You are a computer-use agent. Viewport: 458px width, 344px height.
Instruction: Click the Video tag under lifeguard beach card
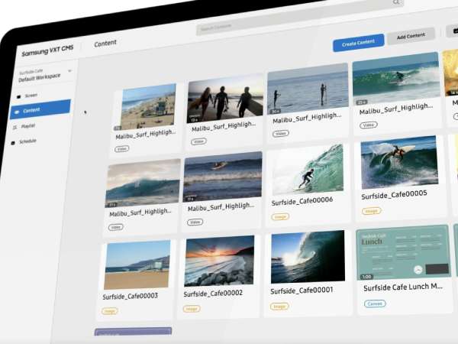(x=122, y=149)
